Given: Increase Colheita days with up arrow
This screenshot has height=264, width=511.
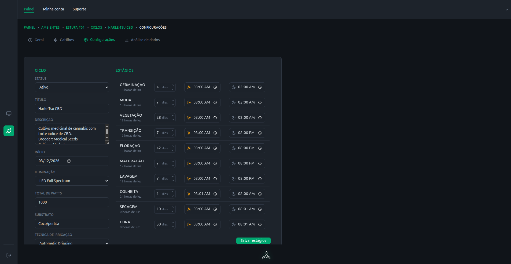Looking at the screenshot, I should (173, 192).
